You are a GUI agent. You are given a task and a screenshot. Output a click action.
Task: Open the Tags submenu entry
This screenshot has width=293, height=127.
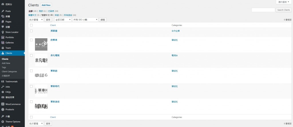point(4,67)
